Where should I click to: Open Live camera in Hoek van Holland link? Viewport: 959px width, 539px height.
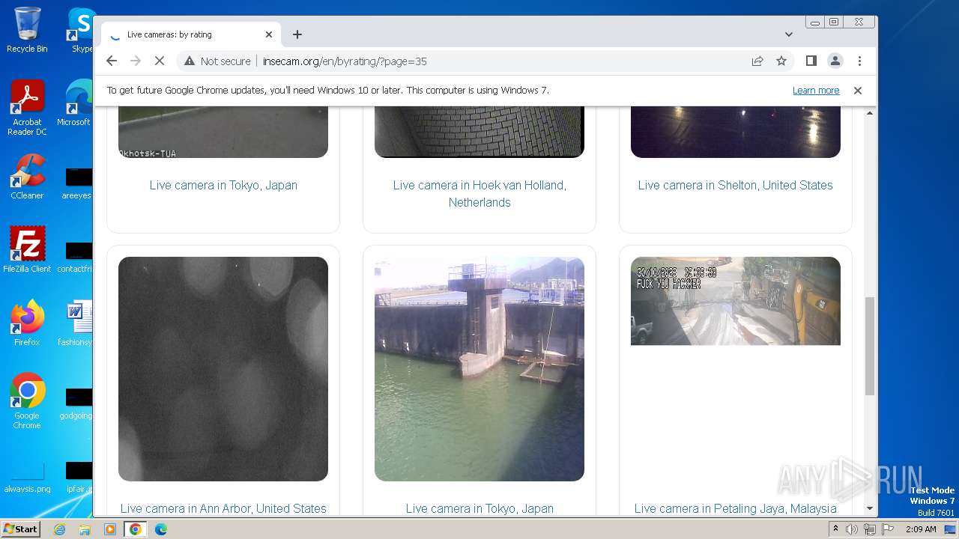coord(479,193)
